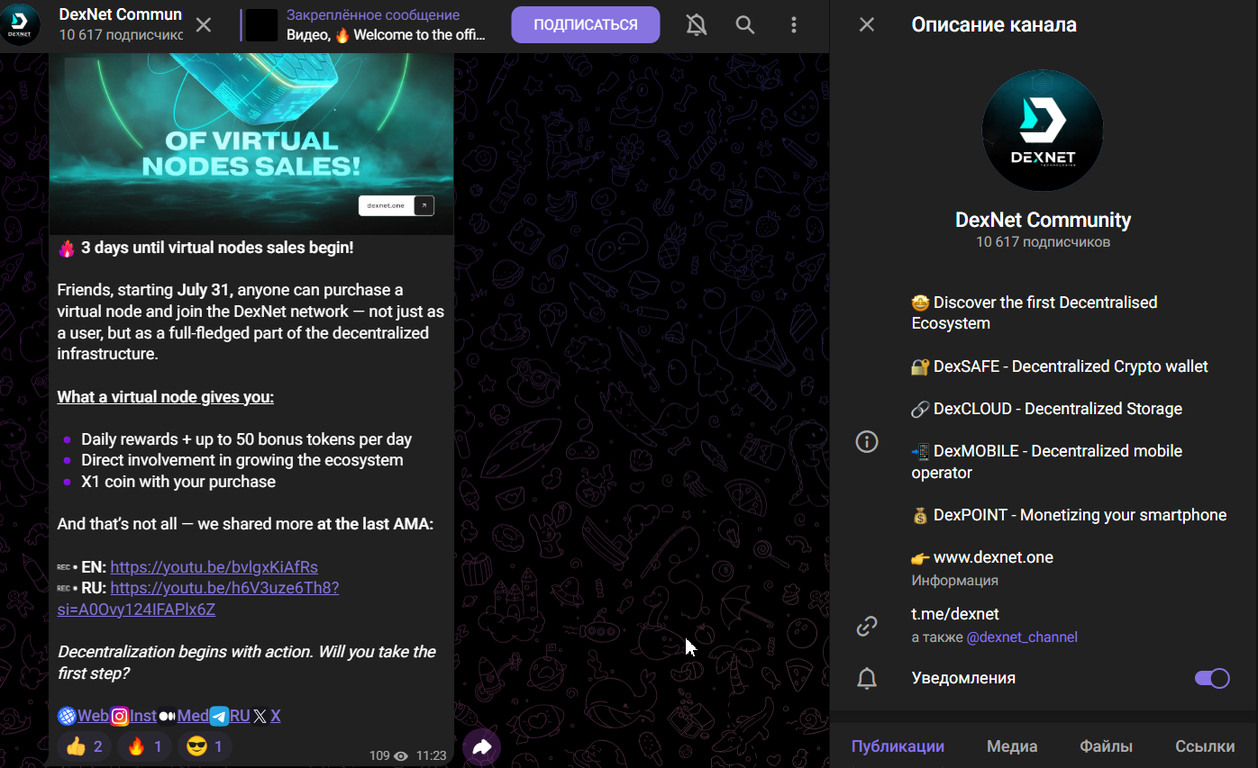Image resolution: width=1258 pixels, height=768 pixels.
Task: Open the DexNet channel avatar in header
Action: tap(20, 24)
